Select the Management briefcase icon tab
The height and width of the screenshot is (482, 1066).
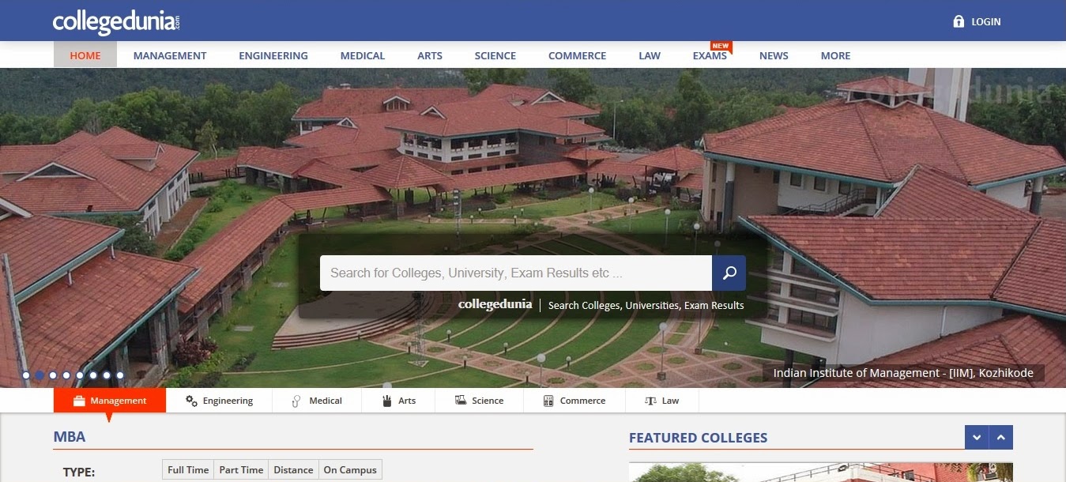pyautogui.click(x=110, y=401)
